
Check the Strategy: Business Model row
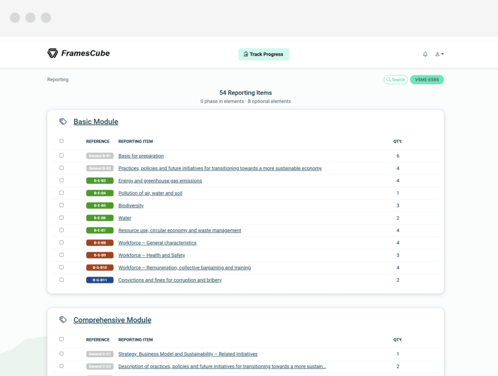(62, 354)
